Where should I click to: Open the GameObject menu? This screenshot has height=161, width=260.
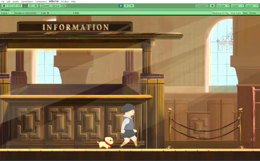click(x=27, y=1)
